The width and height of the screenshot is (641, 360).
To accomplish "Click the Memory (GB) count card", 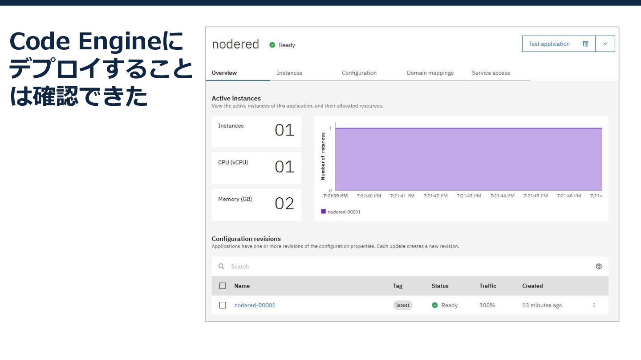I will pyautogui.click(x=256, y=205).
